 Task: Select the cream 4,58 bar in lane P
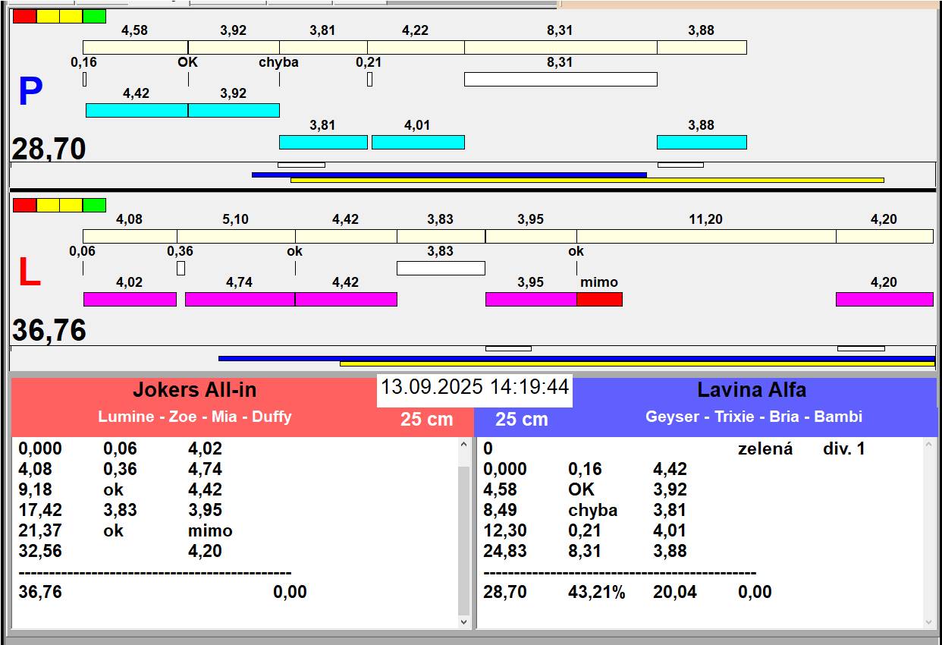point(135,47)
